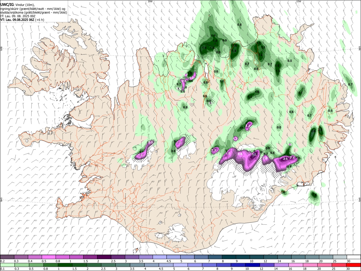This screenshot has width=361, height=271.
Task: Select the upper scale's 4 pale lavender swatch
Action: (x=159, y=257)
